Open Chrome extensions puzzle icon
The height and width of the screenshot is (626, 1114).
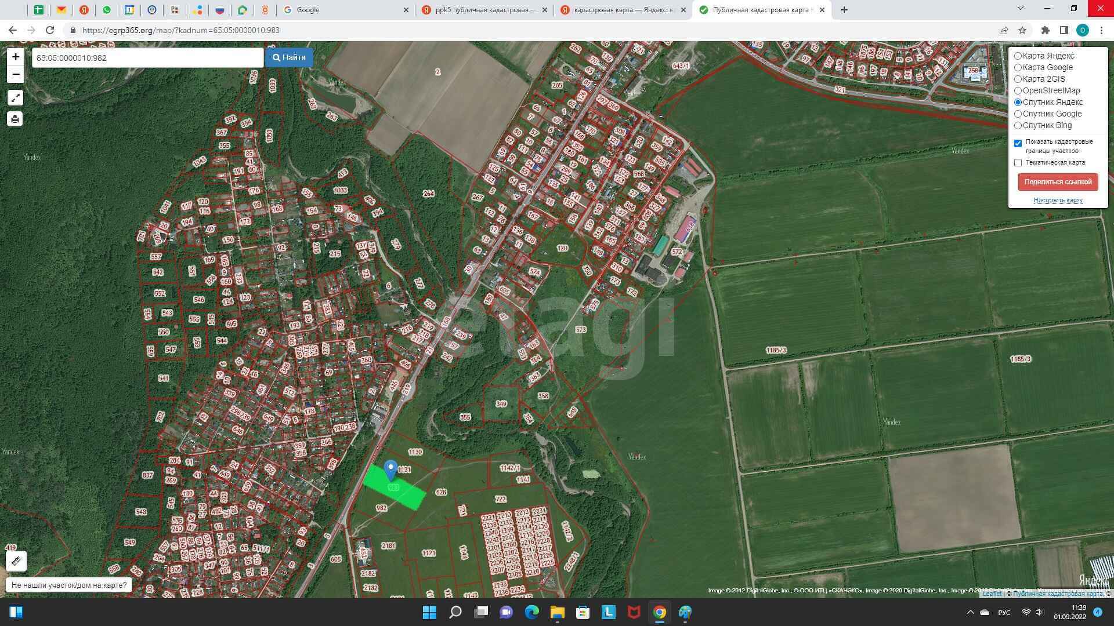tap(1046, 30)
